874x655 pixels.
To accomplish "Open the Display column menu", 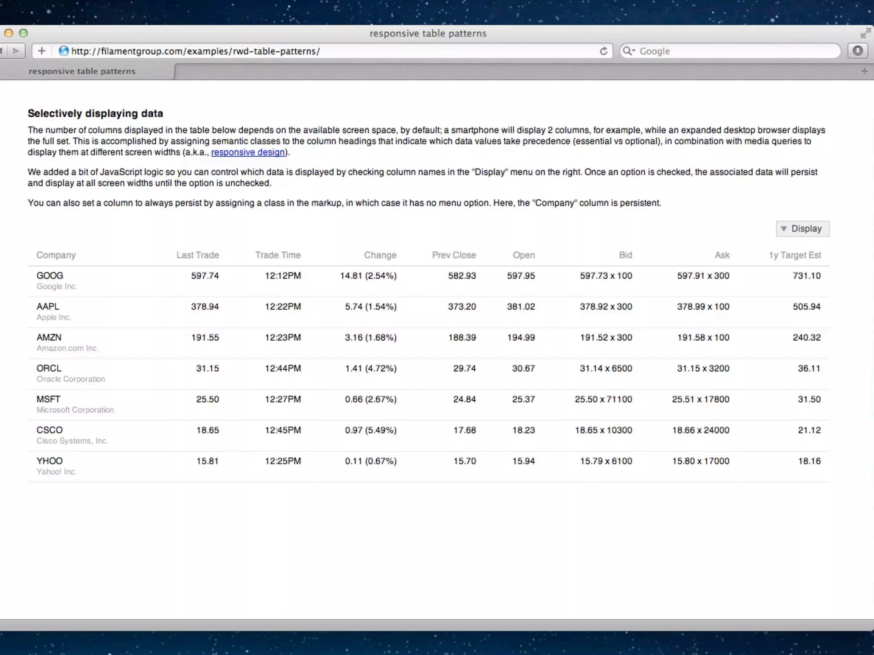I will pos(802,229).
